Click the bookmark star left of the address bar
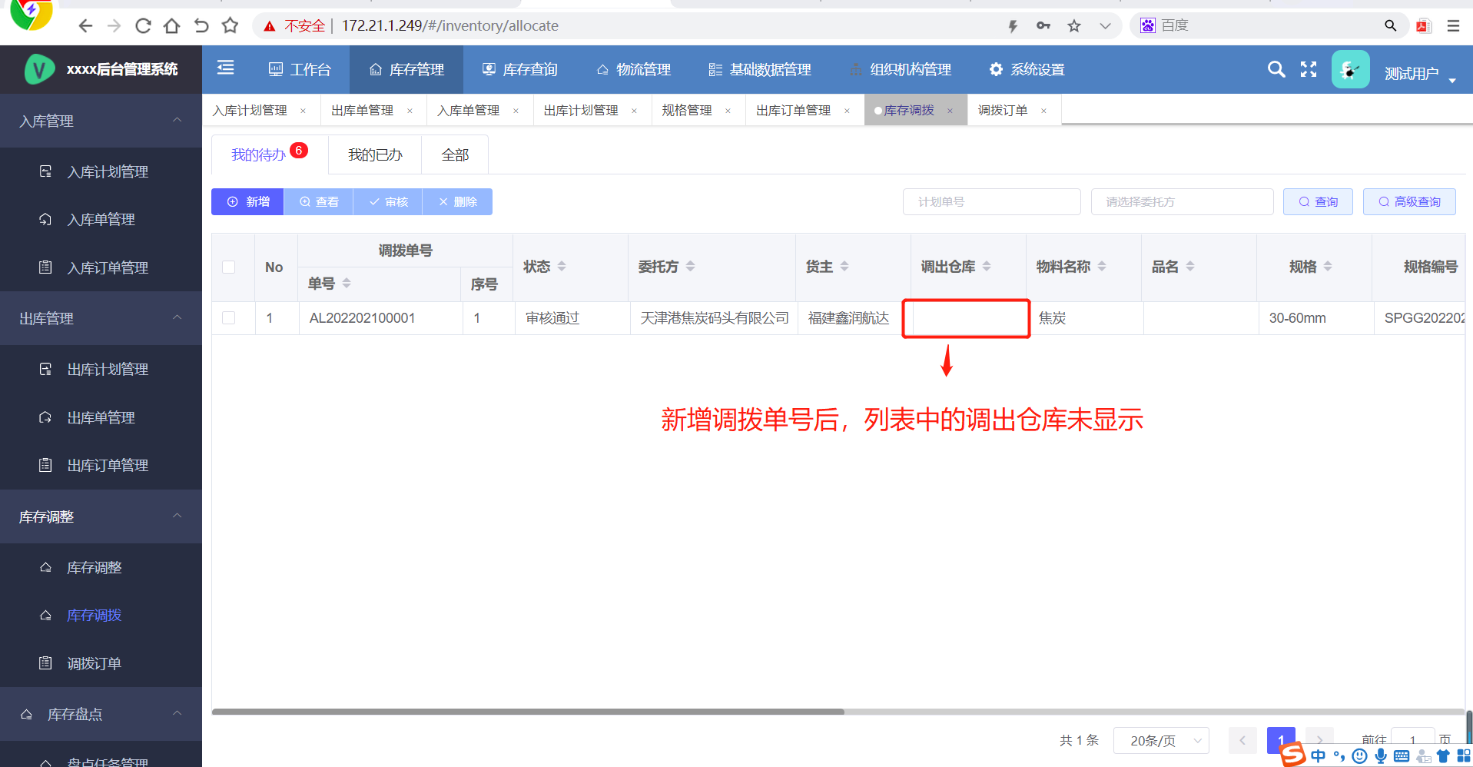Viewport: 1473px width, 767px height. (x=230, y=26)
